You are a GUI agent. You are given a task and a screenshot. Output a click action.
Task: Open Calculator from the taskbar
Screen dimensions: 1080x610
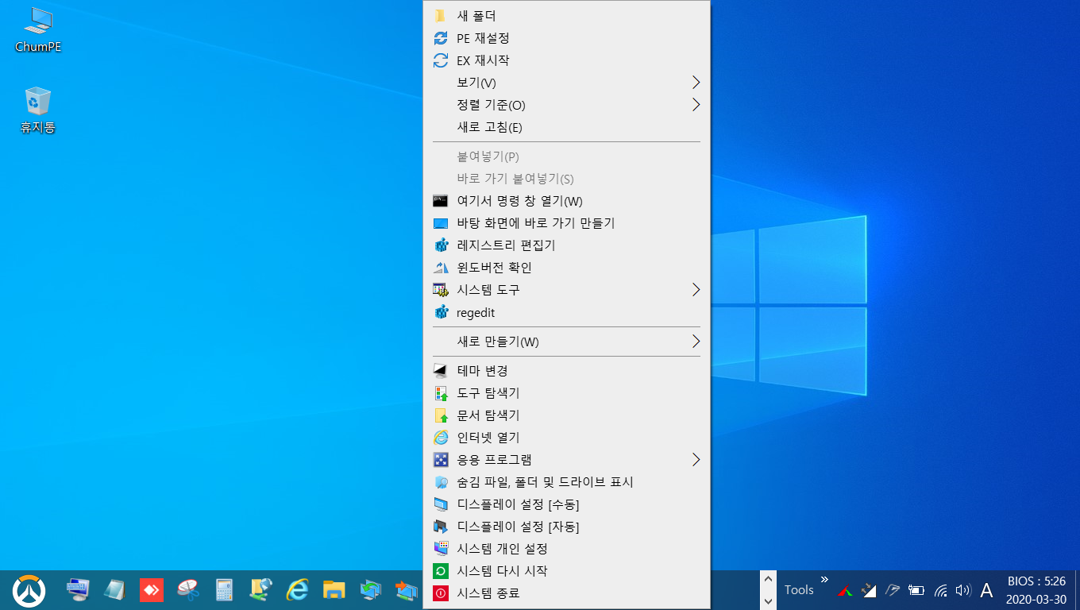click(224, 589)
